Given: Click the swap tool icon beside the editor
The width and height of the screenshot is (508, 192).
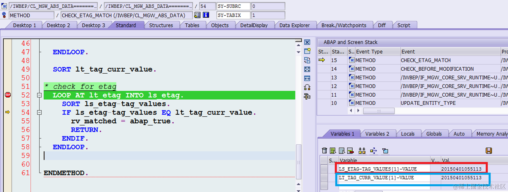Looking at the screenshot, I should coord(307,60).
